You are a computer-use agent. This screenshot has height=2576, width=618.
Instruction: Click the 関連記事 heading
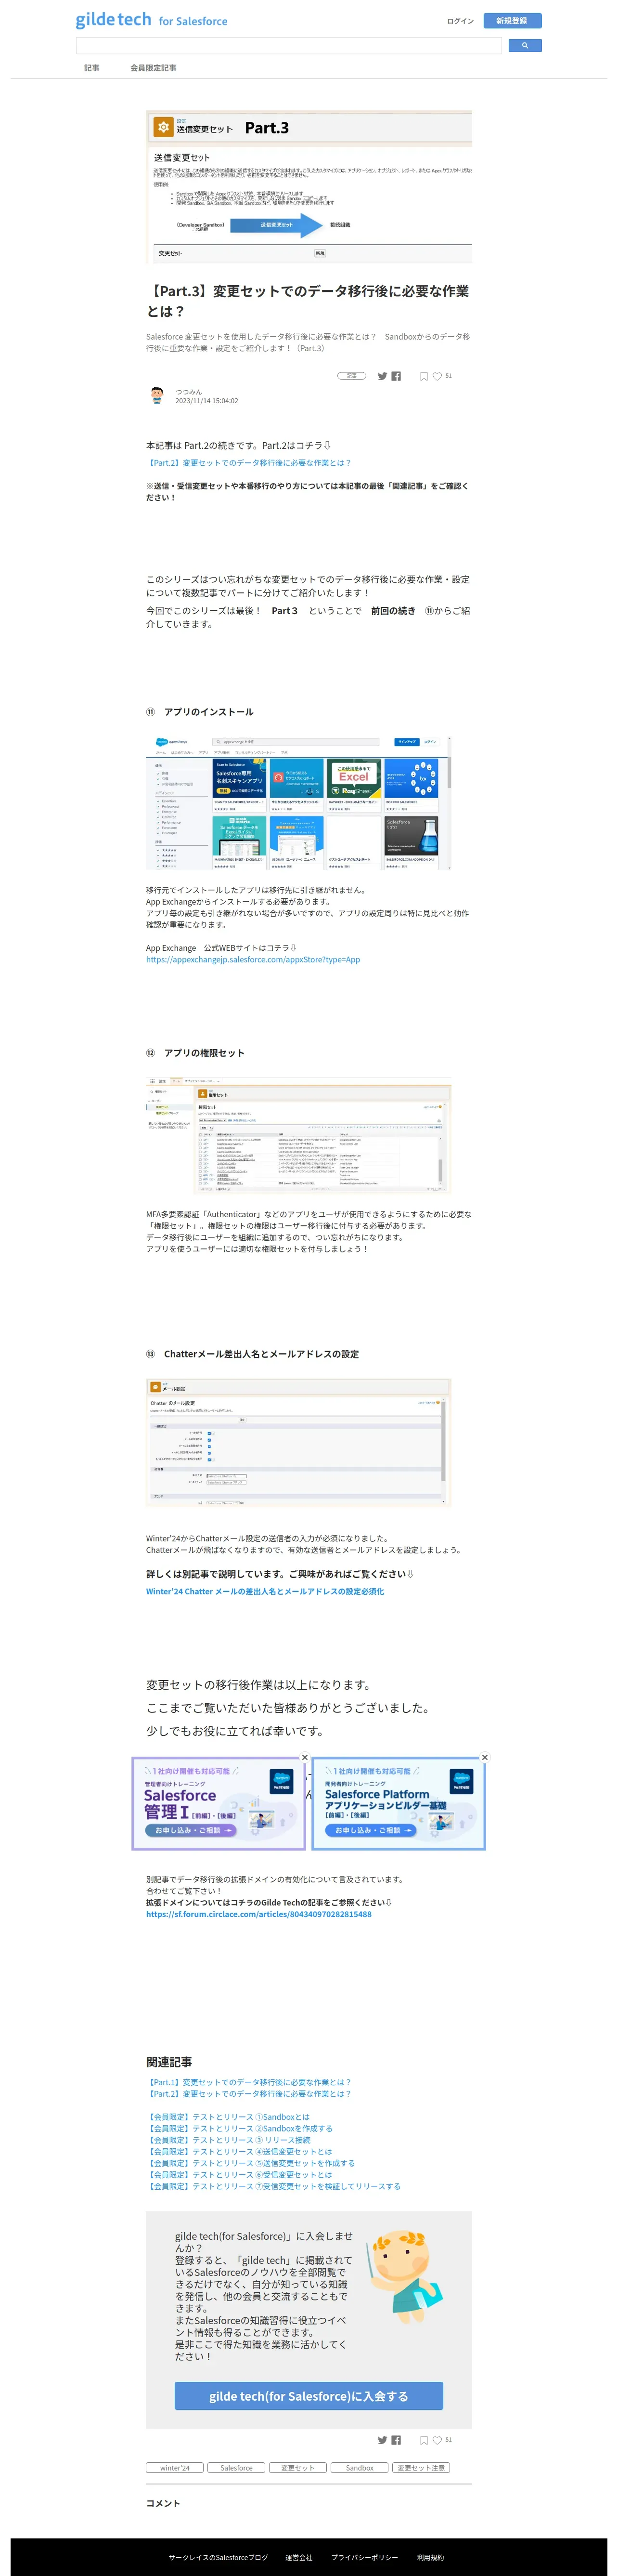[x=169, y=2061]
